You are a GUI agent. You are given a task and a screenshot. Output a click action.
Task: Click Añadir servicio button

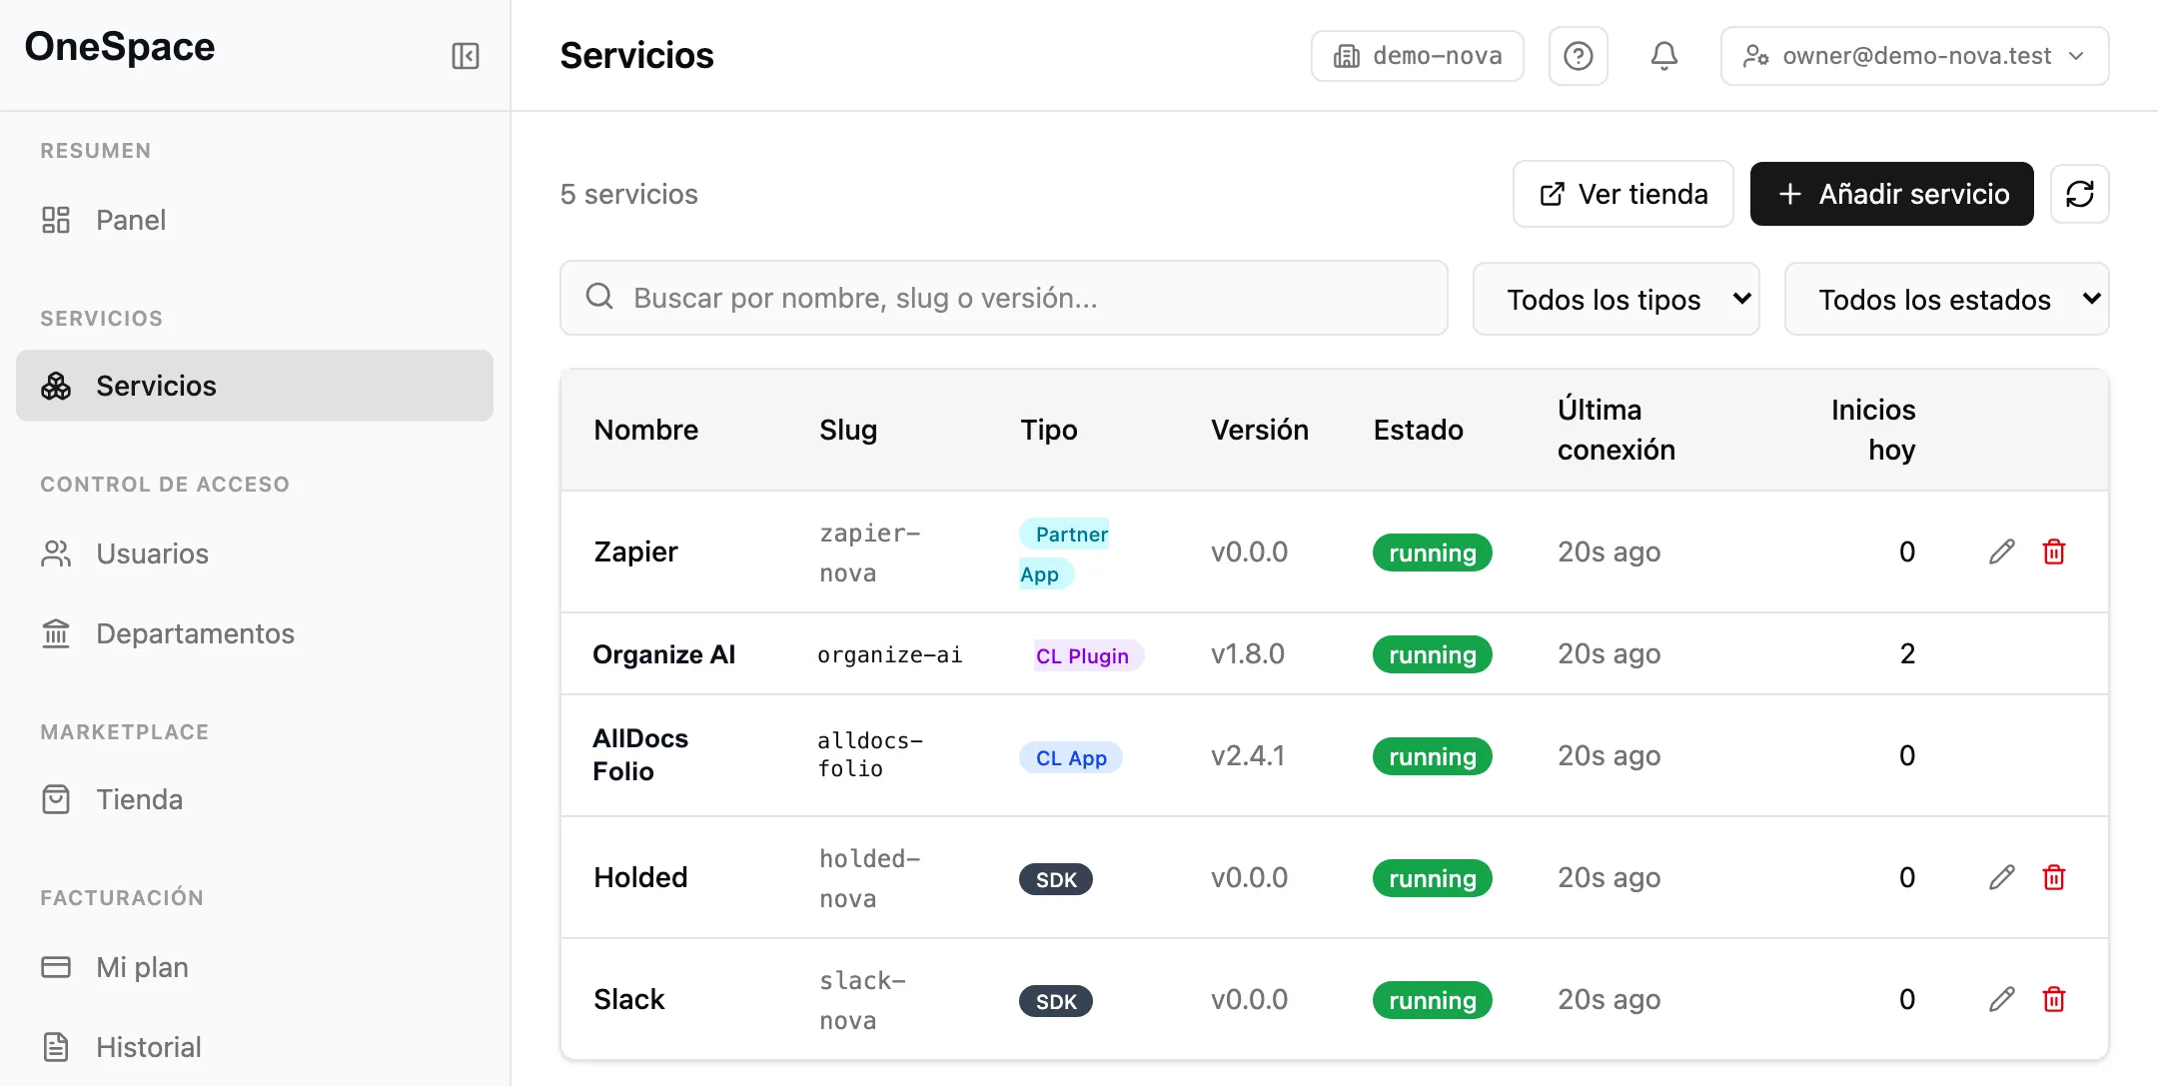click(x=1892, y=194)
